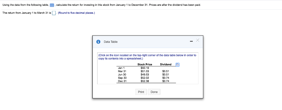Select the Dec 31 row label
Image resolution: width=282 pixels, height=110 pixels.
122,81
